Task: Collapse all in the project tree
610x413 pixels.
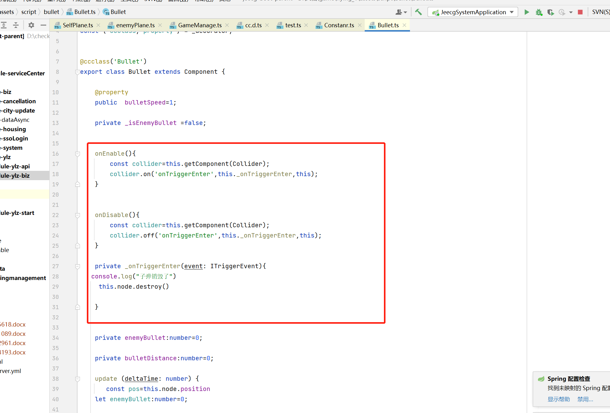Action: coord(16,25)
